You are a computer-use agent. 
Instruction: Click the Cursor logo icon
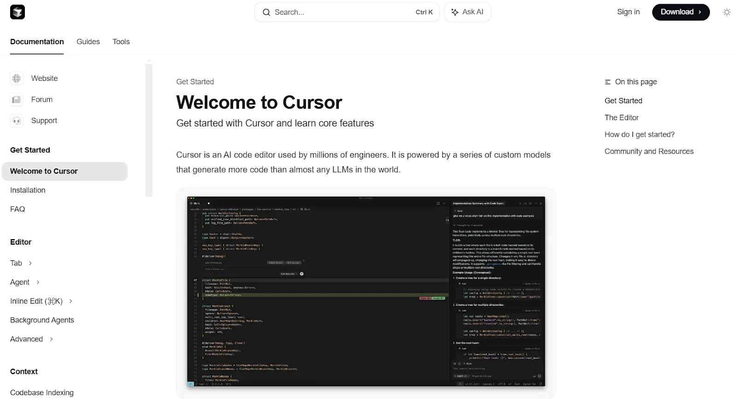(18, 12)
